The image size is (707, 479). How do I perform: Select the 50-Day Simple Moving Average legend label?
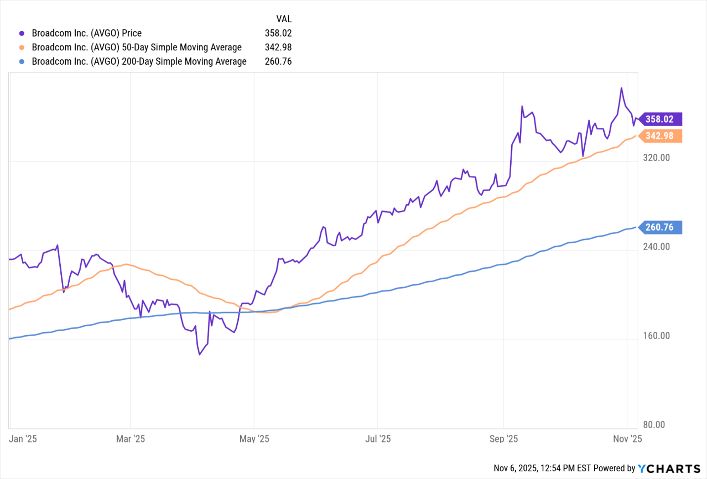(136, 47)
